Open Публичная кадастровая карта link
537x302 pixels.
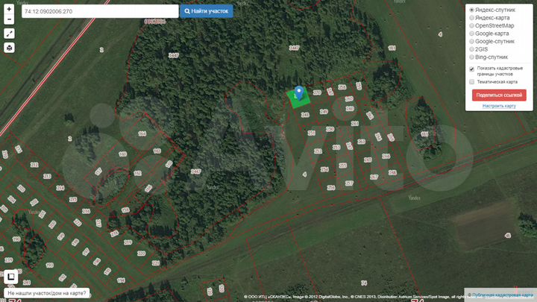(502, 295)
